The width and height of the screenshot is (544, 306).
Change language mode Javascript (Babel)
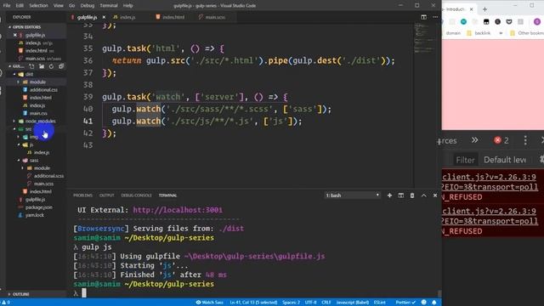pyautogui.click(x=352, y=303)
